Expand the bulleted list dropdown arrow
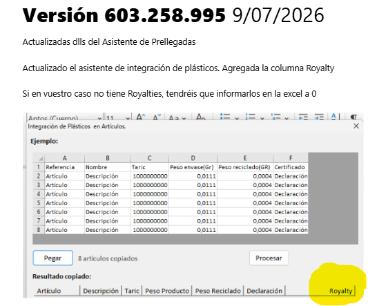This screenshot has width=368, height=306. [237, 118]
